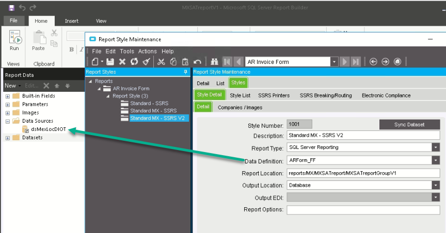
Task: Switch to the SSRS Printers tab
Action: coord(274,95)
